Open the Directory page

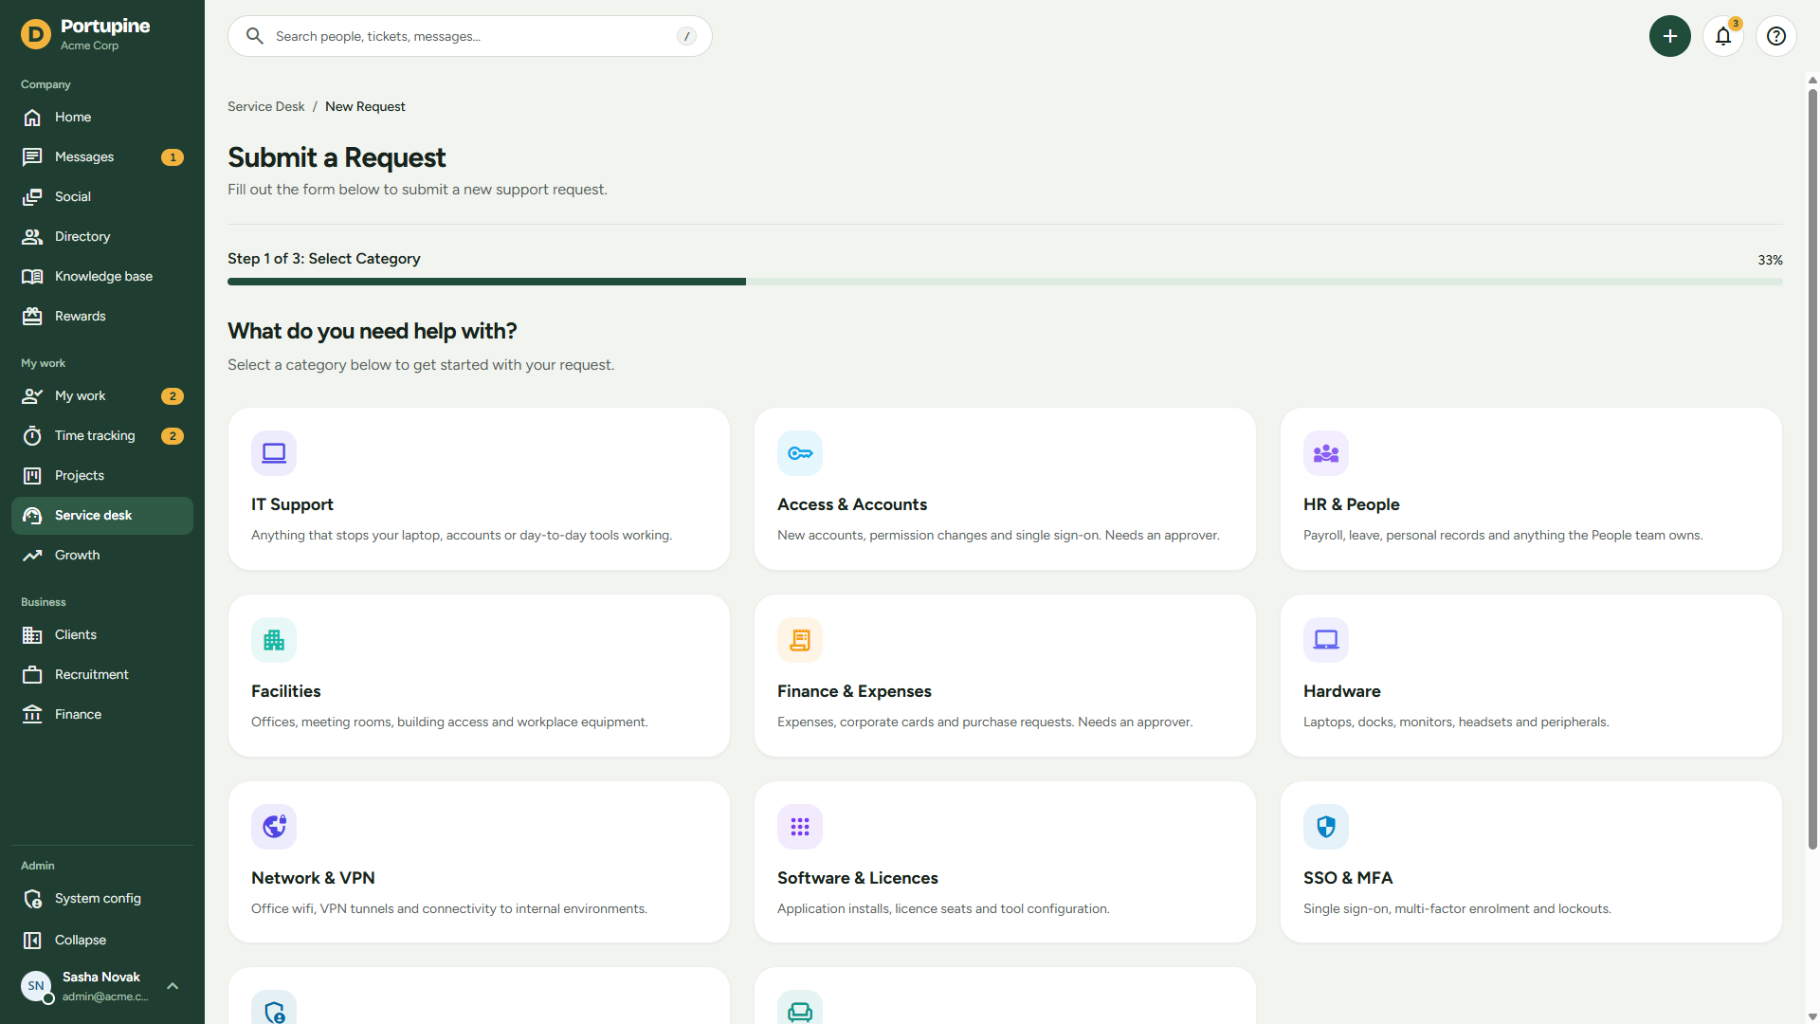(102, 237)
